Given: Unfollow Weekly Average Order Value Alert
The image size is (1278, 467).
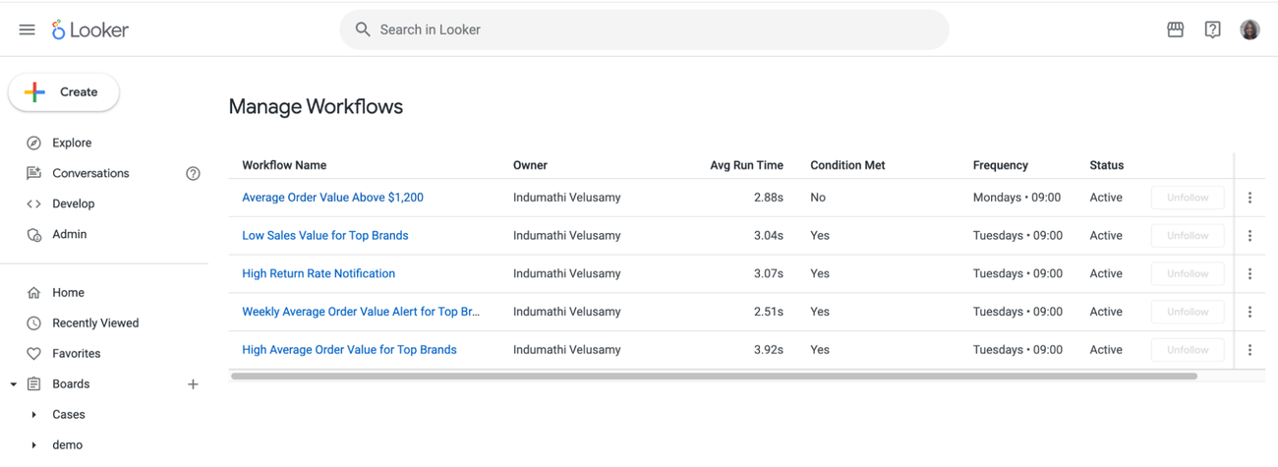Looking at the screenshot, I should (1188, 312).
